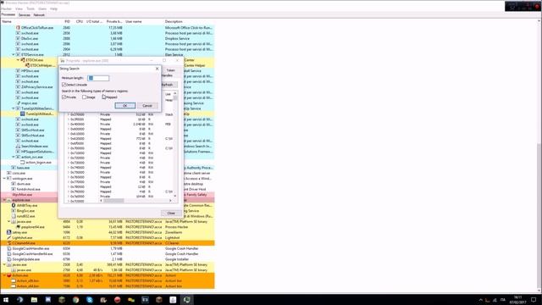Collapse the ETDCtrl.exe tree node

coord(18,60)
